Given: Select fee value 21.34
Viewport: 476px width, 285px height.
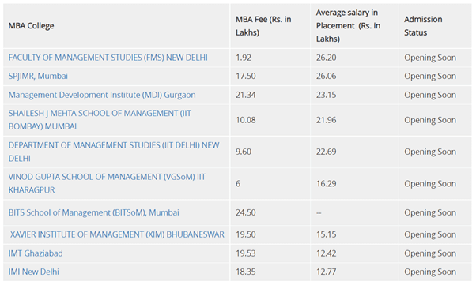Looking at the screenshot, I should tap(246, 95).
